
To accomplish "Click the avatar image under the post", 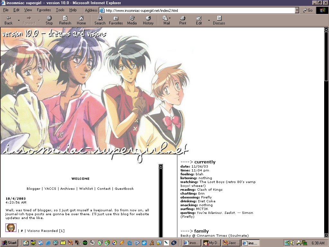I will (11, 228).
